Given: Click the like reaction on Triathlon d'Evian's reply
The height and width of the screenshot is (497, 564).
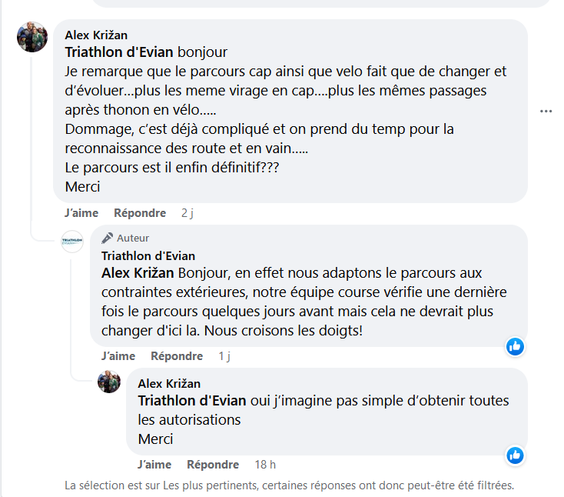Looking at the screenshot, I should 515,347.
